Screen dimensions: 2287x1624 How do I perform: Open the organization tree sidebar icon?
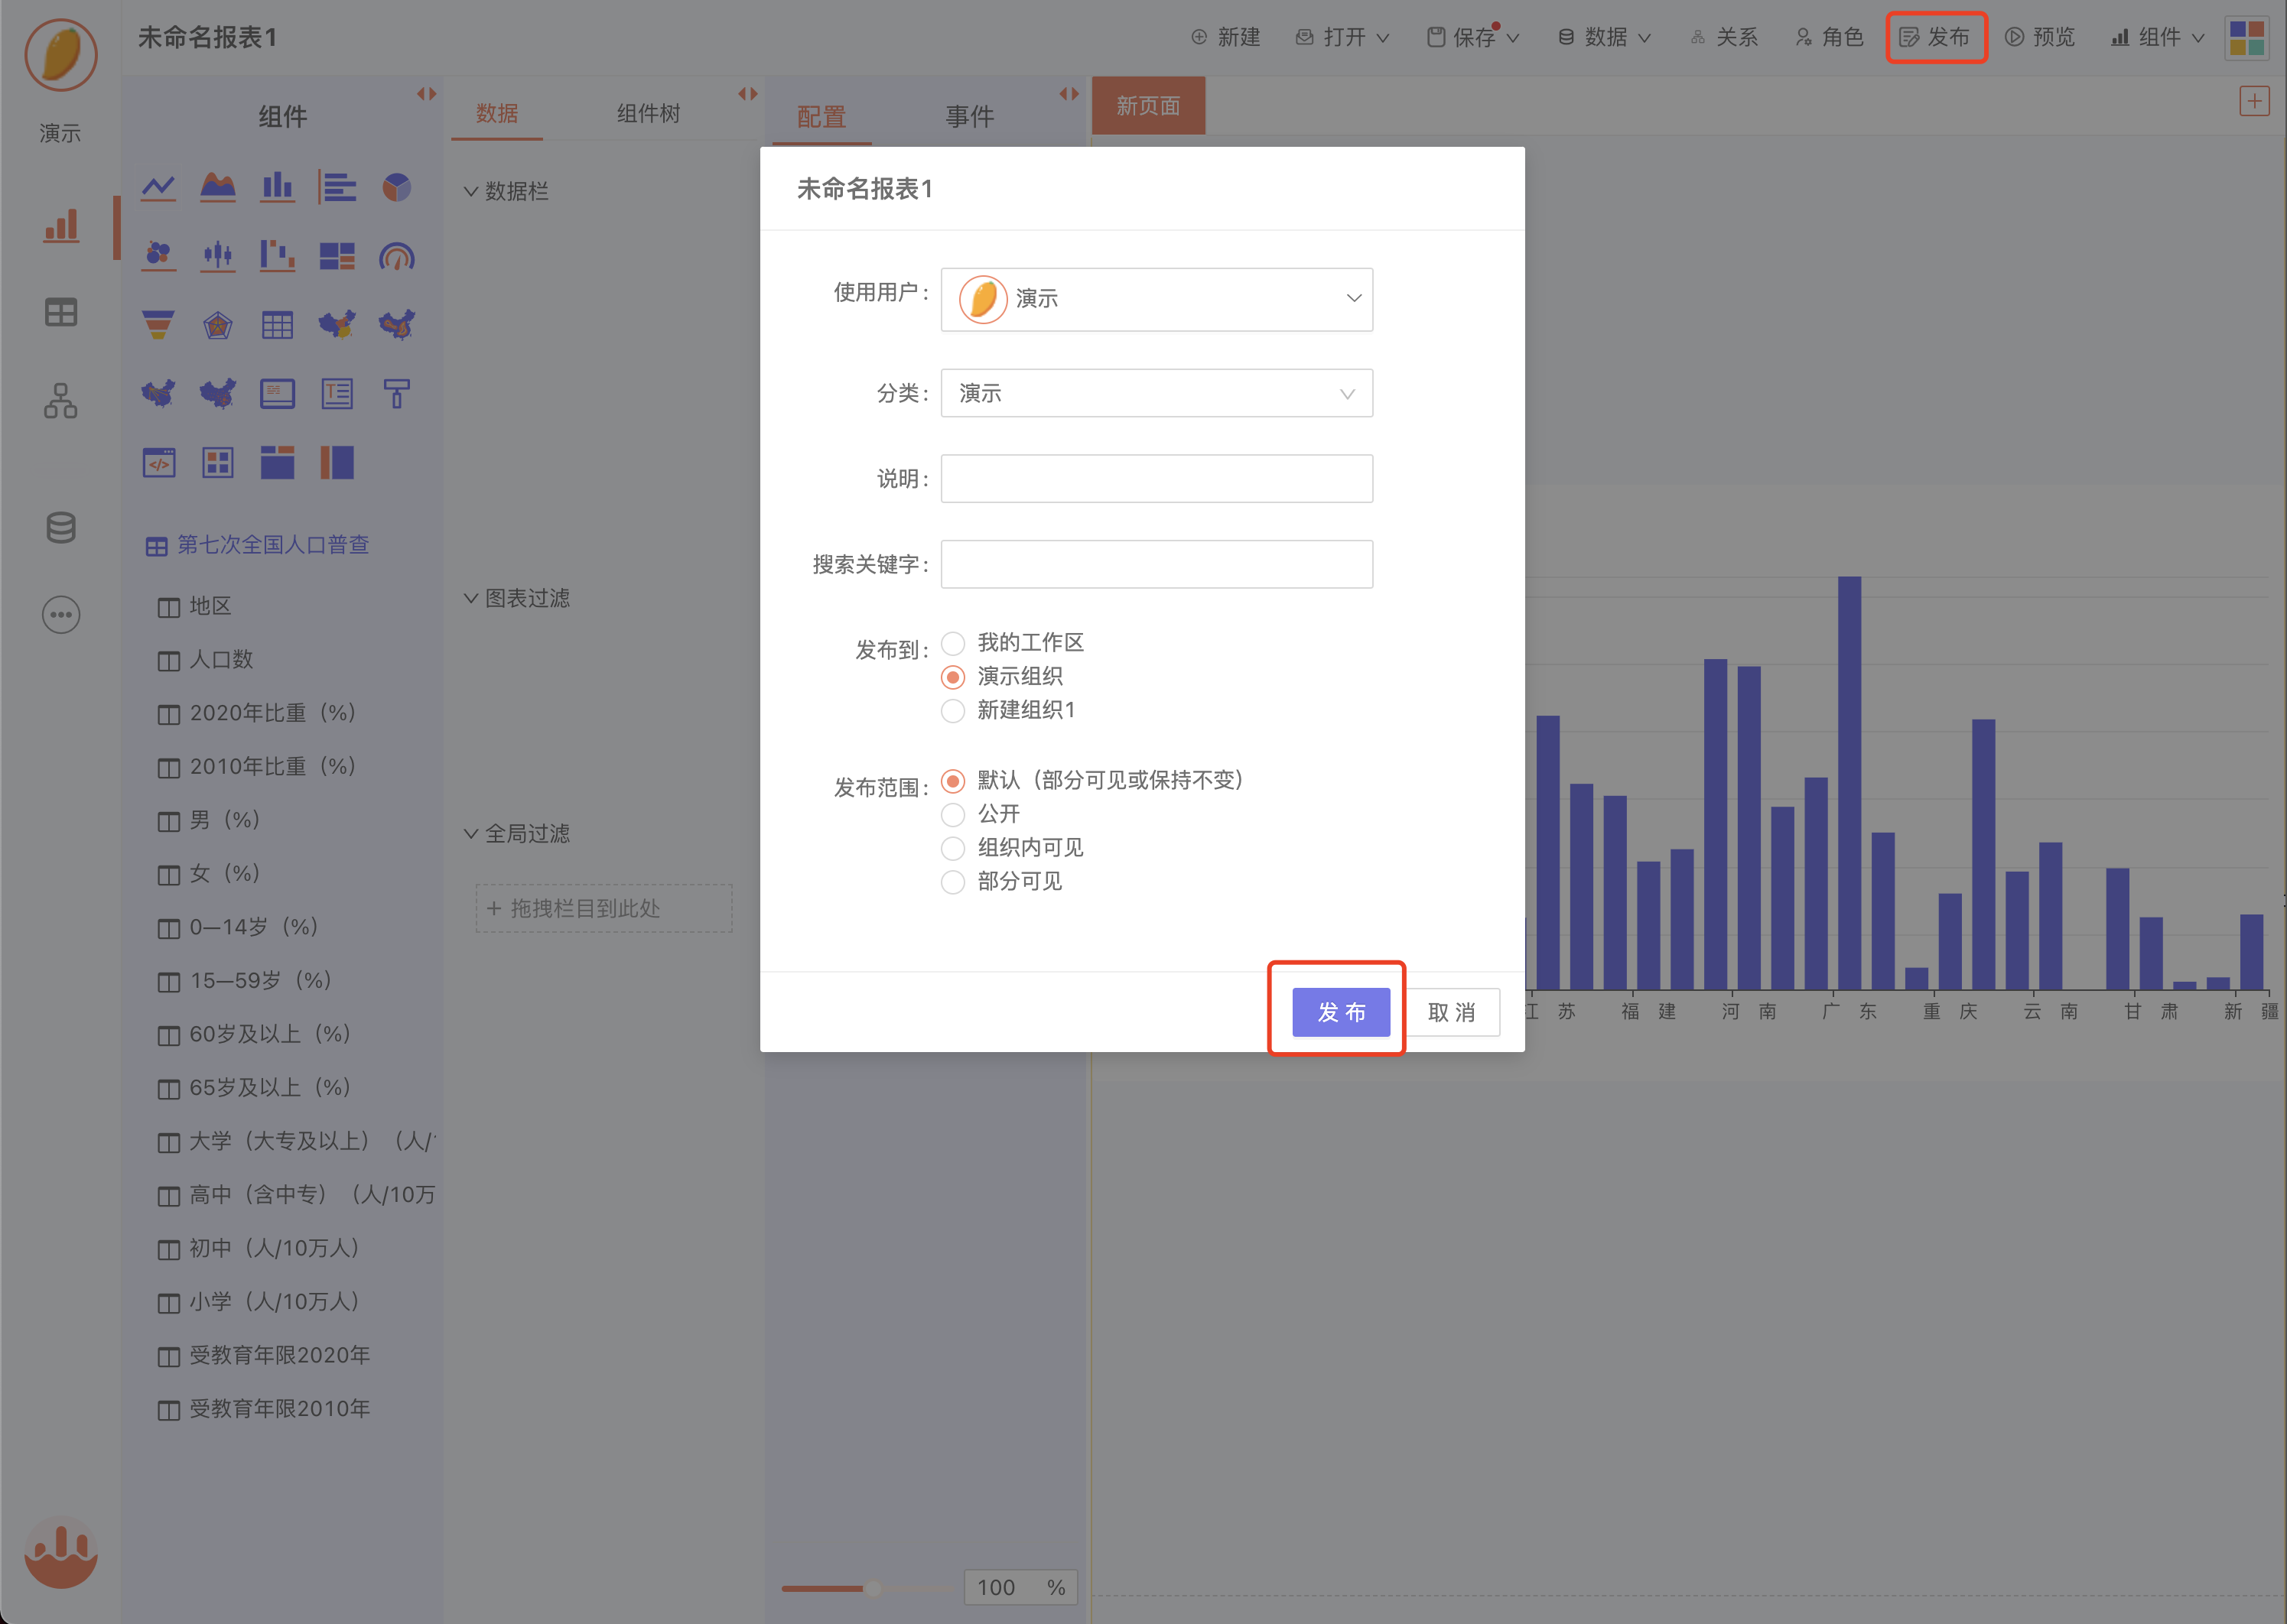coord(61,401)
